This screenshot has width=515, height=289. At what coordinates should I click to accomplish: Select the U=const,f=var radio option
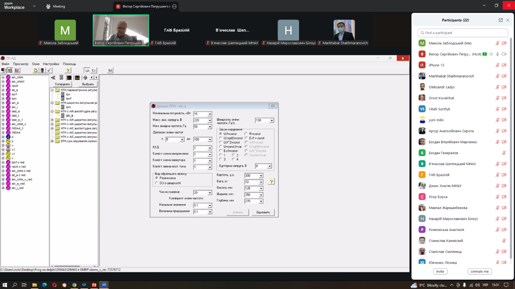tap(221, 146)
